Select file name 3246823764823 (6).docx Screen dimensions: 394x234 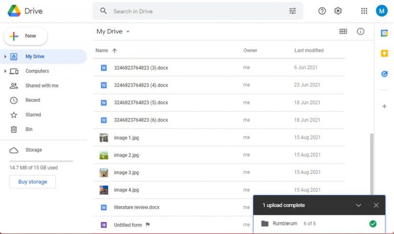(141, 120)
